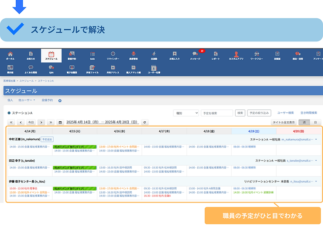Image resolution: width=323 pixels, height=226 pixels.
Task: Select the 個人 personal tab
Action: tap(10, 100)
